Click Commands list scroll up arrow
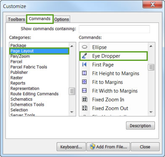The image size is (165, 157). 151,46
